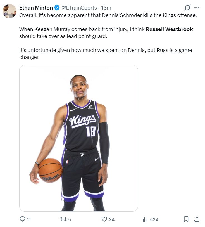
Task: Like the post with heart icon
Action: (x=104, y=219)
